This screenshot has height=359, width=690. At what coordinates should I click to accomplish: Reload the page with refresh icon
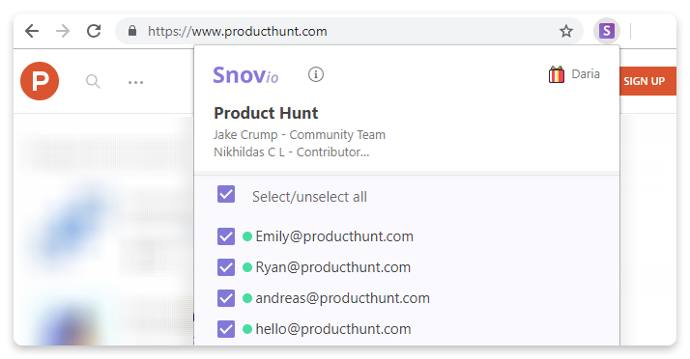94,31
